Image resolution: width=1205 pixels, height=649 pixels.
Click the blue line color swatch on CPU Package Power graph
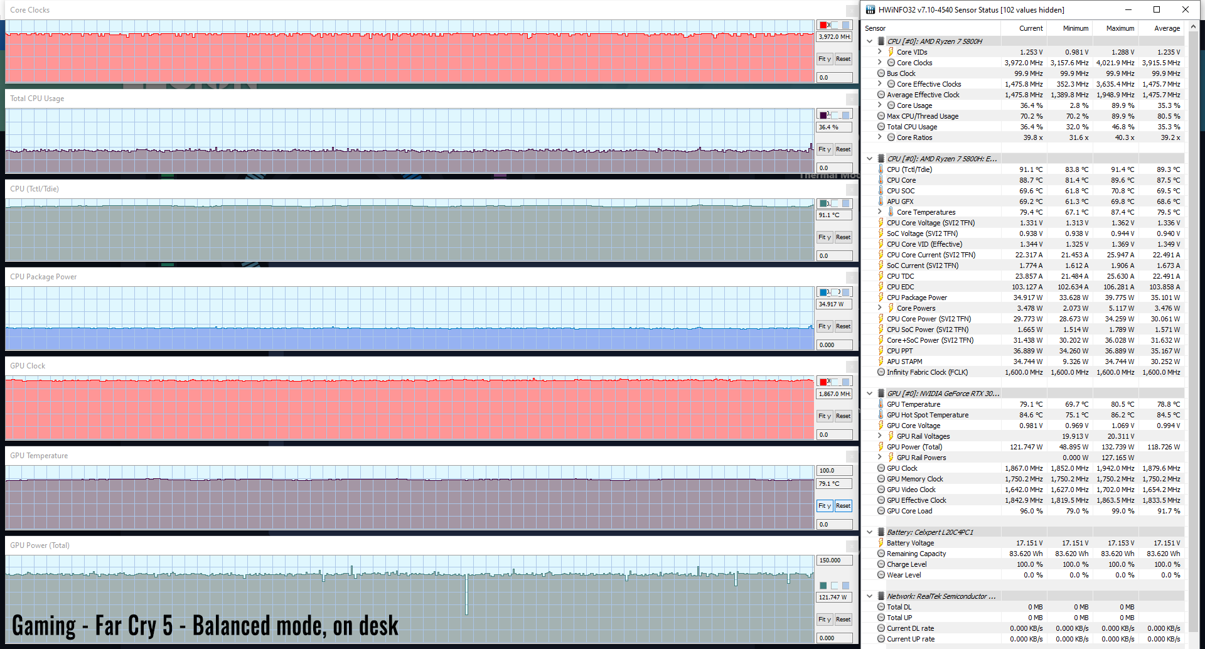click(823, 292)
